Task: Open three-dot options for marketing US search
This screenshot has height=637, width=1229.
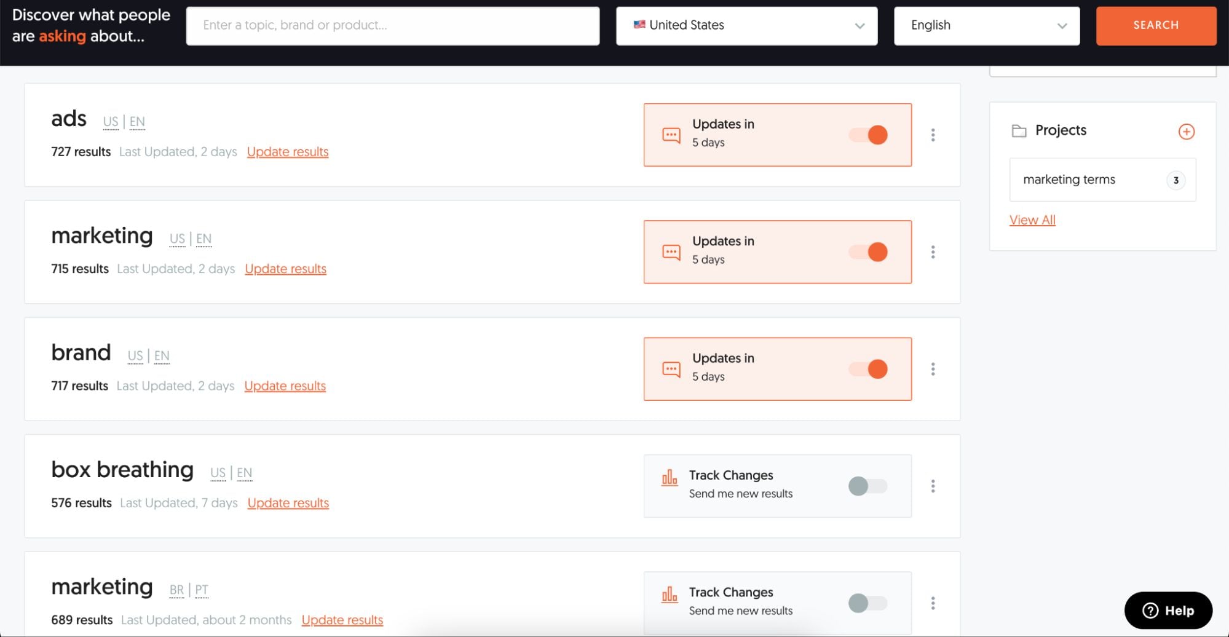Action: click(x=933, y=252)
